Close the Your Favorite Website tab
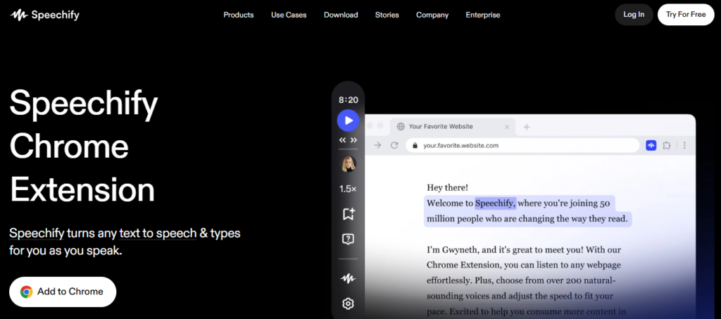This screenshot has height=319, width=721. click(507, 127)
